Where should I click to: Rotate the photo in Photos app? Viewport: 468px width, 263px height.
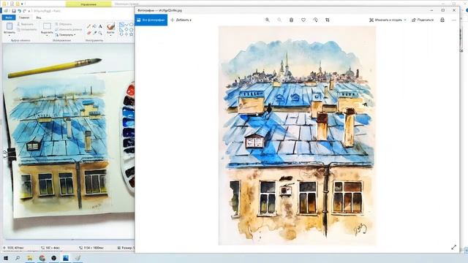[315, 20]
